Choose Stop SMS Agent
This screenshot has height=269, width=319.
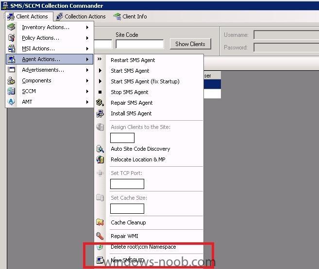click(x=149, y=92)
